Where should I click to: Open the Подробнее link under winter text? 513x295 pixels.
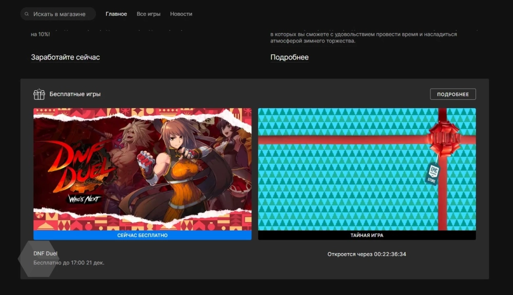289,57
